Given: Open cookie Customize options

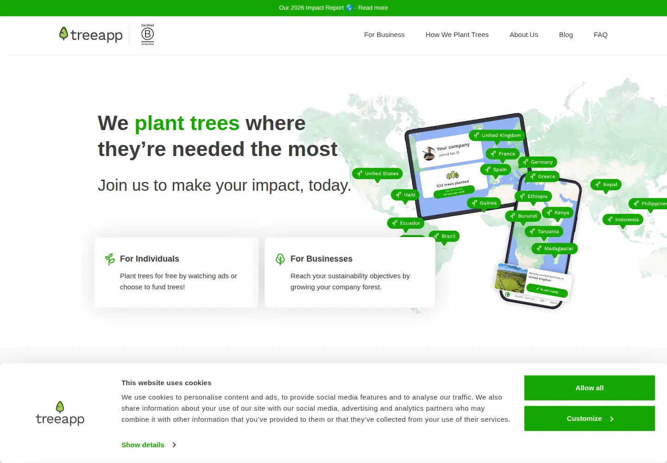Looking at the screenshot, I should pos(590,419).
